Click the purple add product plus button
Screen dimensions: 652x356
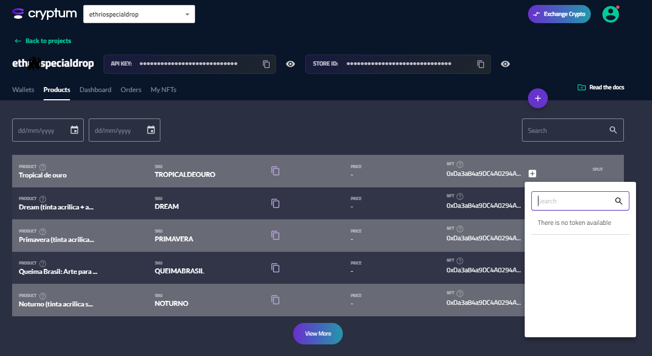[537, 99]
